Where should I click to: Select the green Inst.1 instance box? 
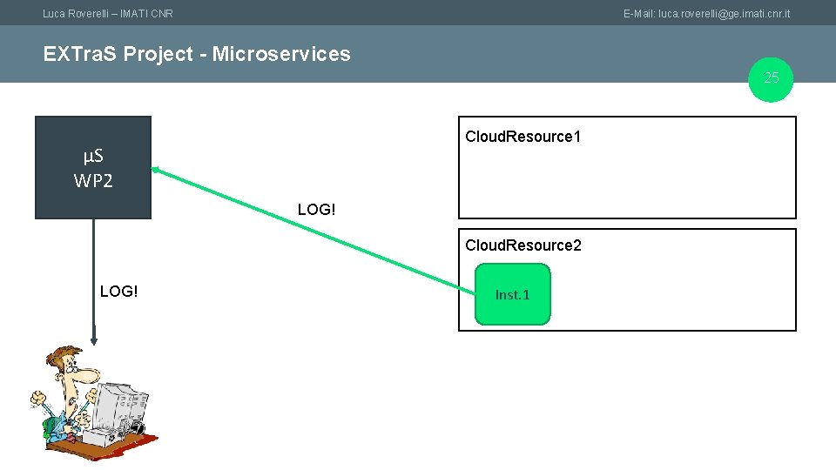pos(512,294)
